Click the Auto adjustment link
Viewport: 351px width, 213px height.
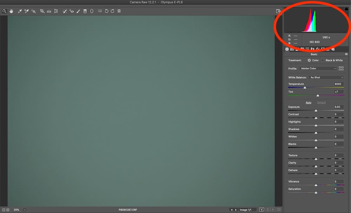click(x=309, y=102)
